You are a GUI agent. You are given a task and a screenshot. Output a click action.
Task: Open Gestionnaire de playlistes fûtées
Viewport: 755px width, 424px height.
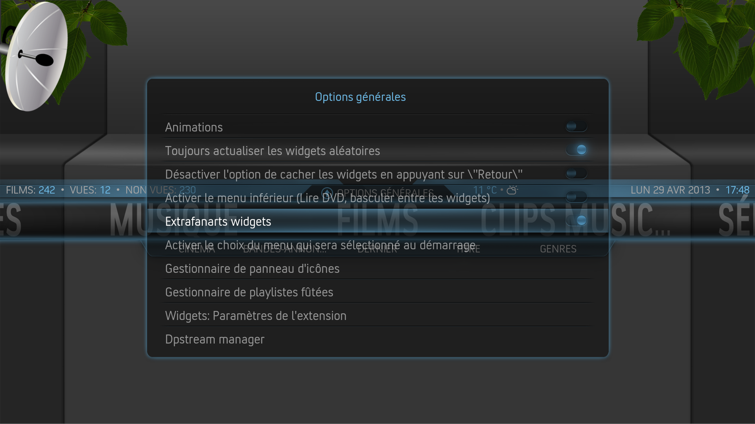(377, 292)
